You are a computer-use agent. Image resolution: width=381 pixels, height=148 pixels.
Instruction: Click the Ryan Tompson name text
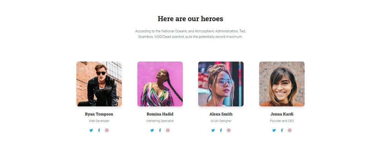(99, 114)
